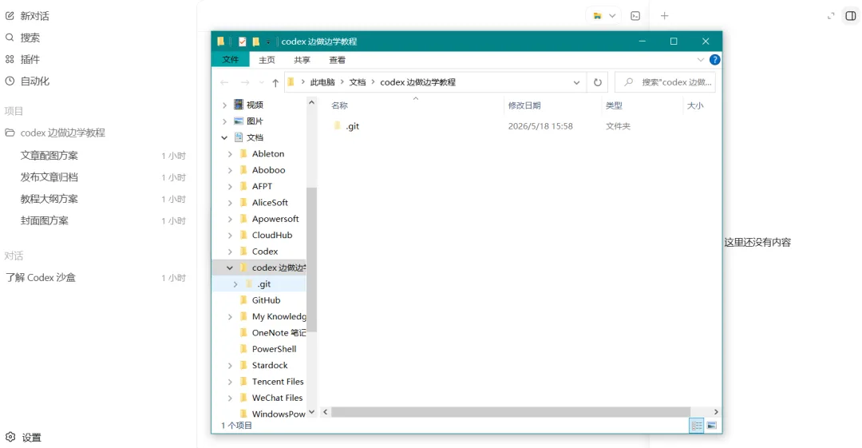Screen dimensions: 862x448
Task: Click the Explorer help question mark icon
Action: 714,59
